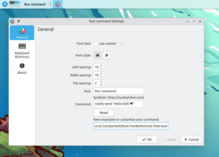The height and width of the screenshot is (157, 219).
Task: Decrease the custom font size value
Action: pos(126,45)
